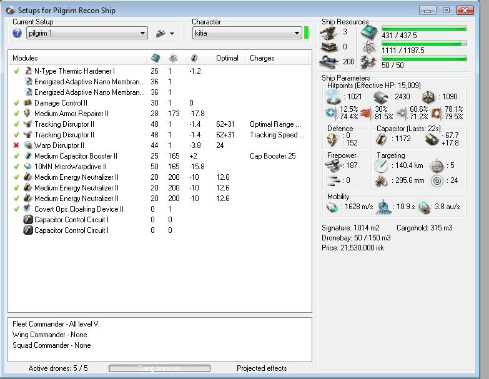This screenshot has height=379, width=489.
Task: Click the Damage Control II module icon
Action: (x=27, y=103)
